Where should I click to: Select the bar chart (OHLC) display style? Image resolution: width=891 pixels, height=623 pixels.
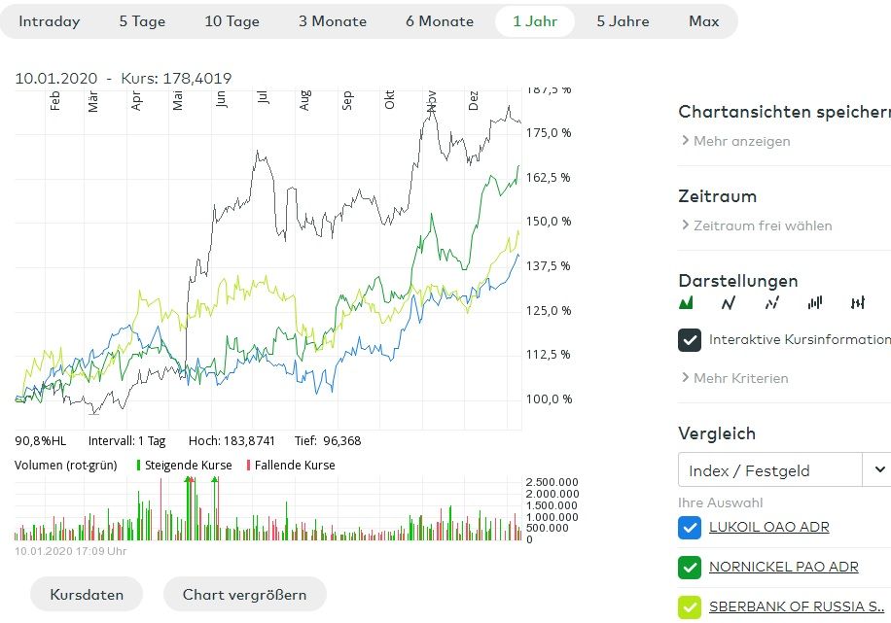(x=813, y=302)
